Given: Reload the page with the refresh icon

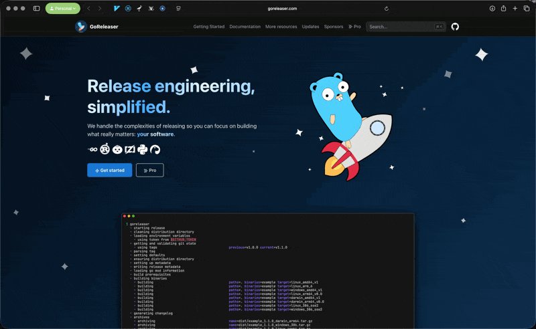Looking at the screenshot, I should pyautogui.click(x=387, y=9).
